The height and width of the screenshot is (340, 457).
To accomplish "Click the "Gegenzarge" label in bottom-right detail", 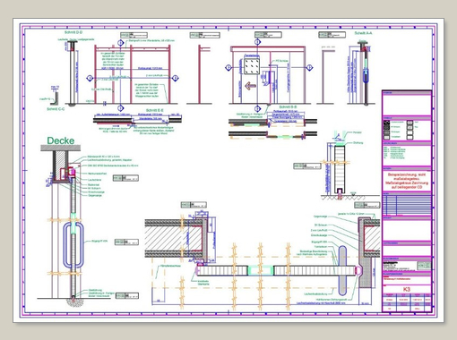I will coord(320,217).
